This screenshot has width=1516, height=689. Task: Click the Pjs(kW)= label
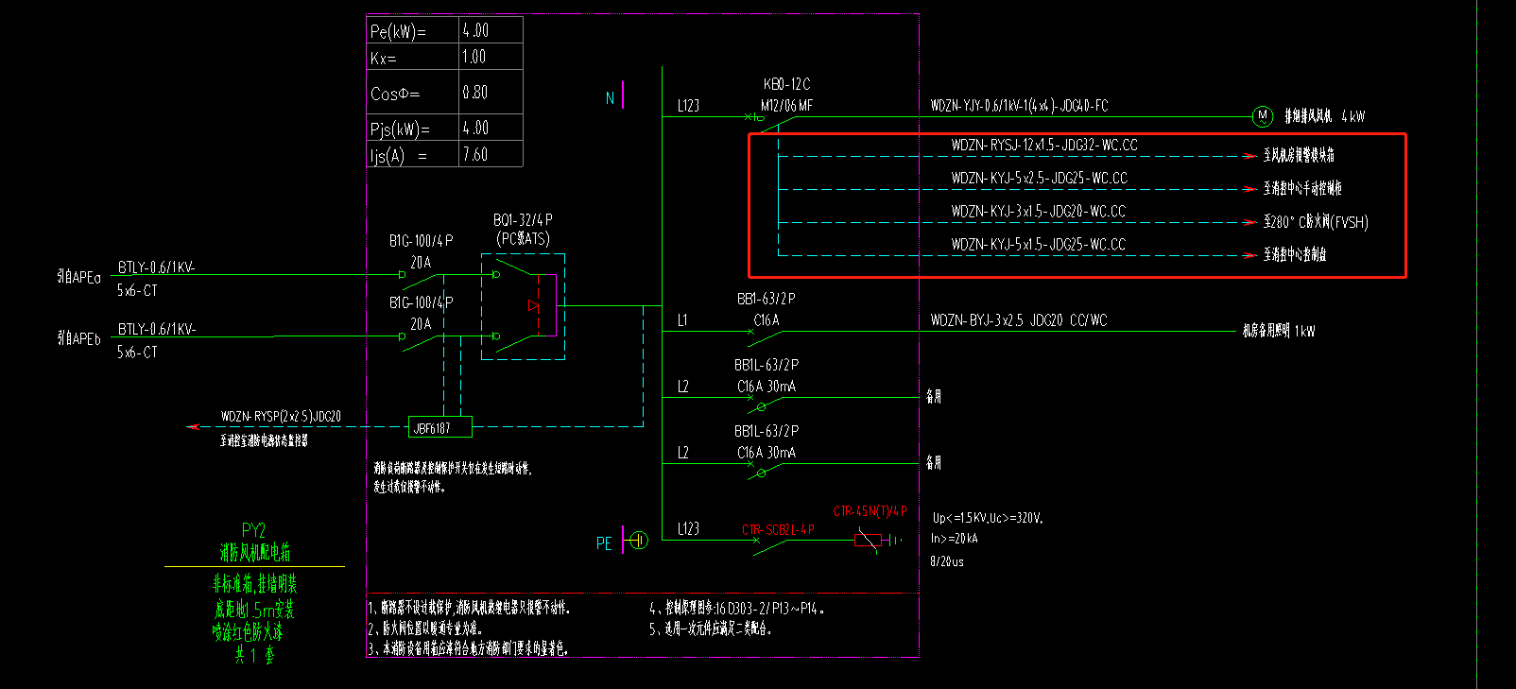400,129
